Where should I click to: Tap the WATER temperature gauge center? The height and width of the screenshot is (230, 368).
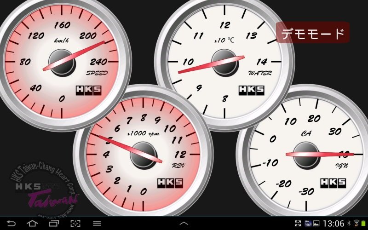pyautogui.click(x=225, y=63)
